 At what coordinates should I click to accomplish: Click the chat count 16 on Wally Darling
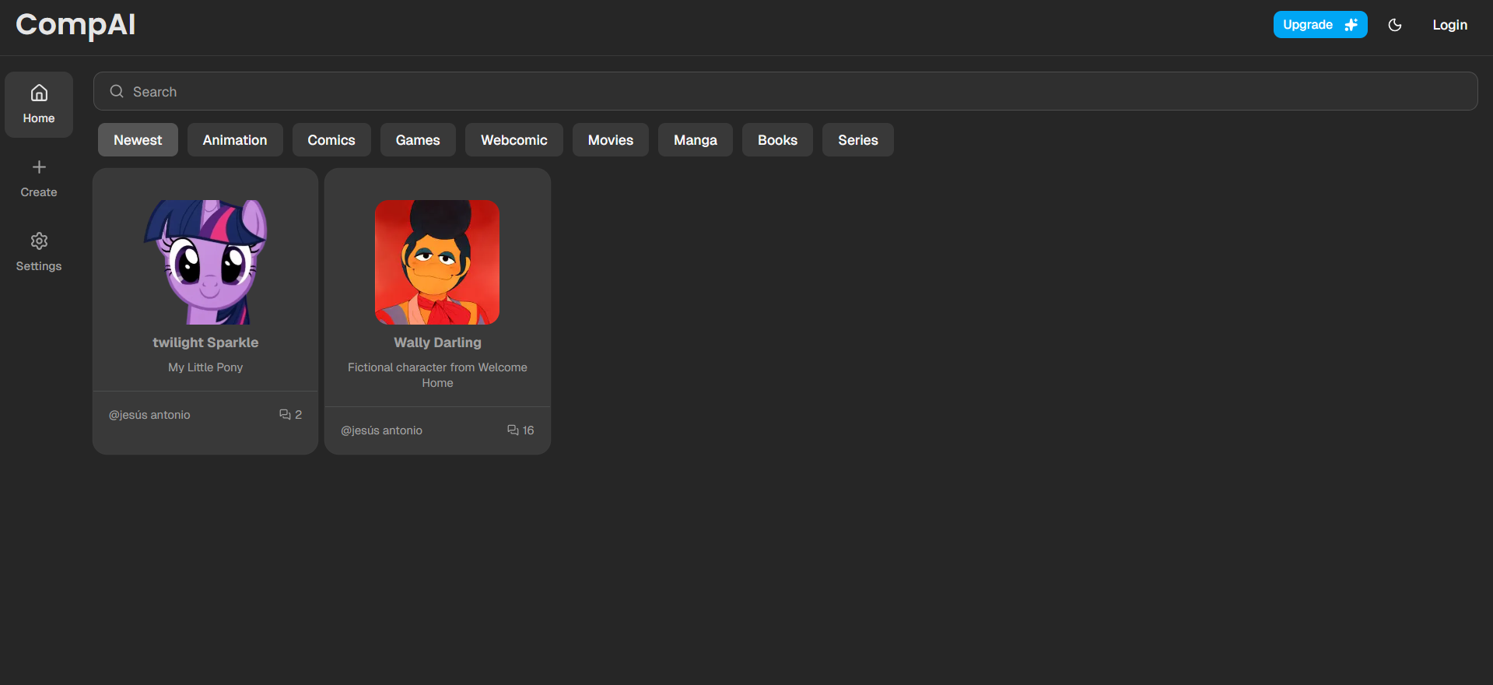coord(528,430)
